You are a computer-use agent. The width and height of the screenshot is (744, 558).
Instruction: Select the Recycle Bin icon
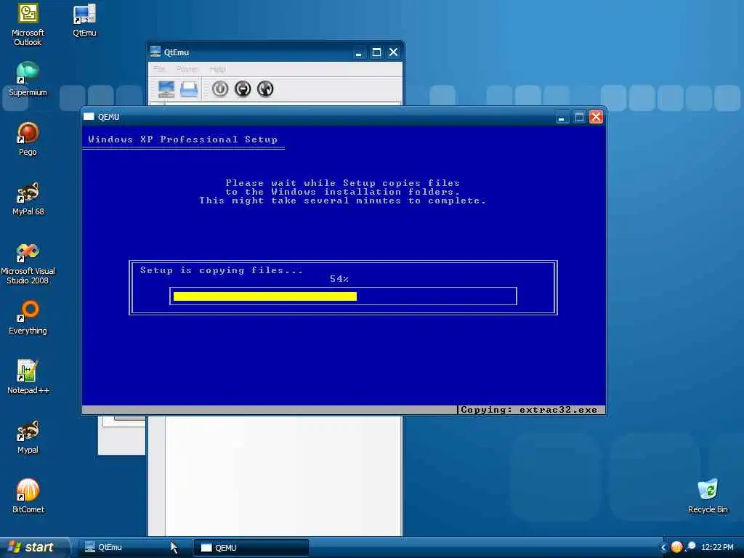(708, 496)
